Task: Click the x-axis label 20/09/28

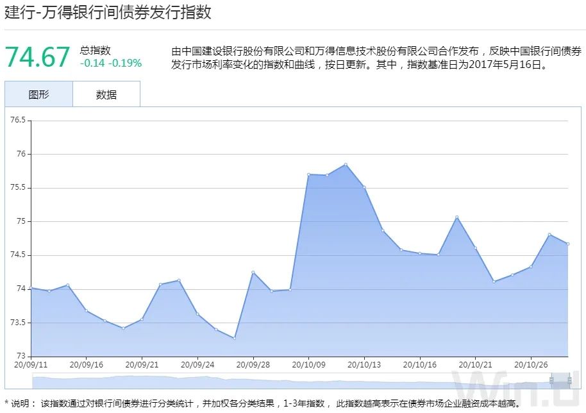Action: (x=253, y=364)
